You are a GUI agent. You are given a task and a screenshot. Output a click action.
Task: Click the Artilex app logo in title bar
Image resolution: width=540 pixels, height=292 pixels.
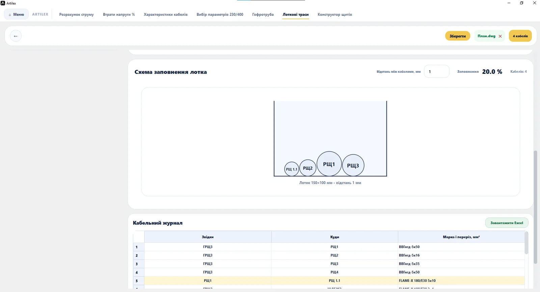(x=3, y=3)
